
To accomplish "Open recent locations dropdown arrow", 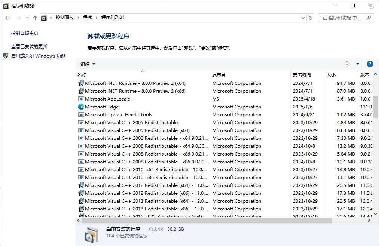I will point(27,18).
